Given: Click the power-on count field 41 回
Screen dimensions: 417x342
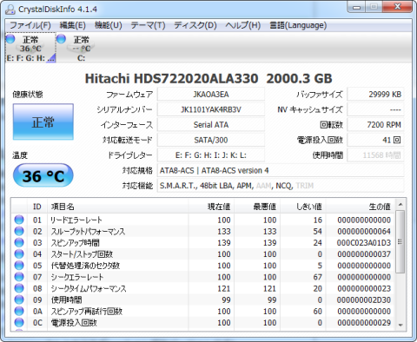Looking at the screenshot, I should pos(375,140).
